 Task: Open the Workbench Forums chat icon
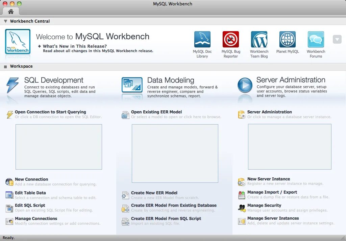coord(316,39)
